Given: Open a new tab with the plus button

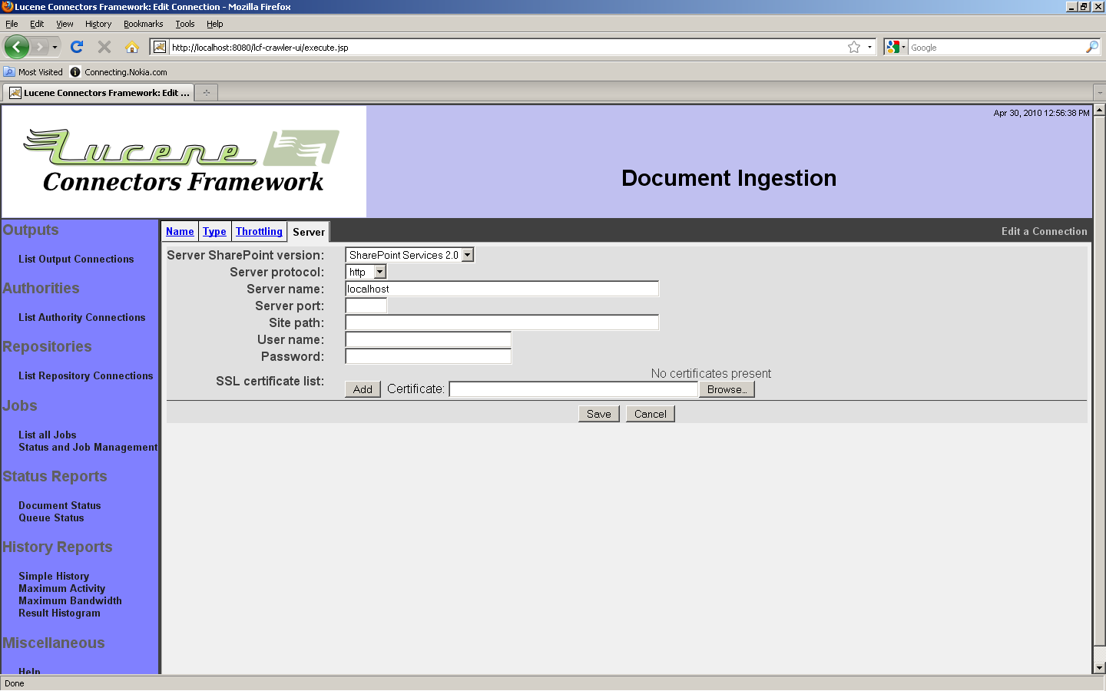Looking at the screenshot, I should coord(206,93).
